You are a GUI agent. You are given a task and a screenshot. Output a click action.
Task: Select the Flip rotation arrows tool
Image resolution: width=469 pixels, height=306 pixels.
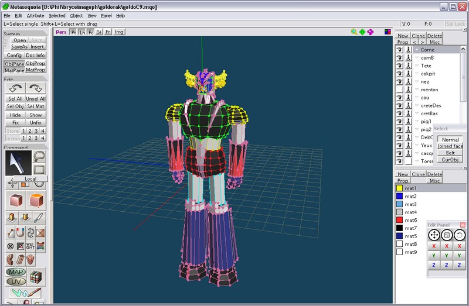tap(30, 232)
